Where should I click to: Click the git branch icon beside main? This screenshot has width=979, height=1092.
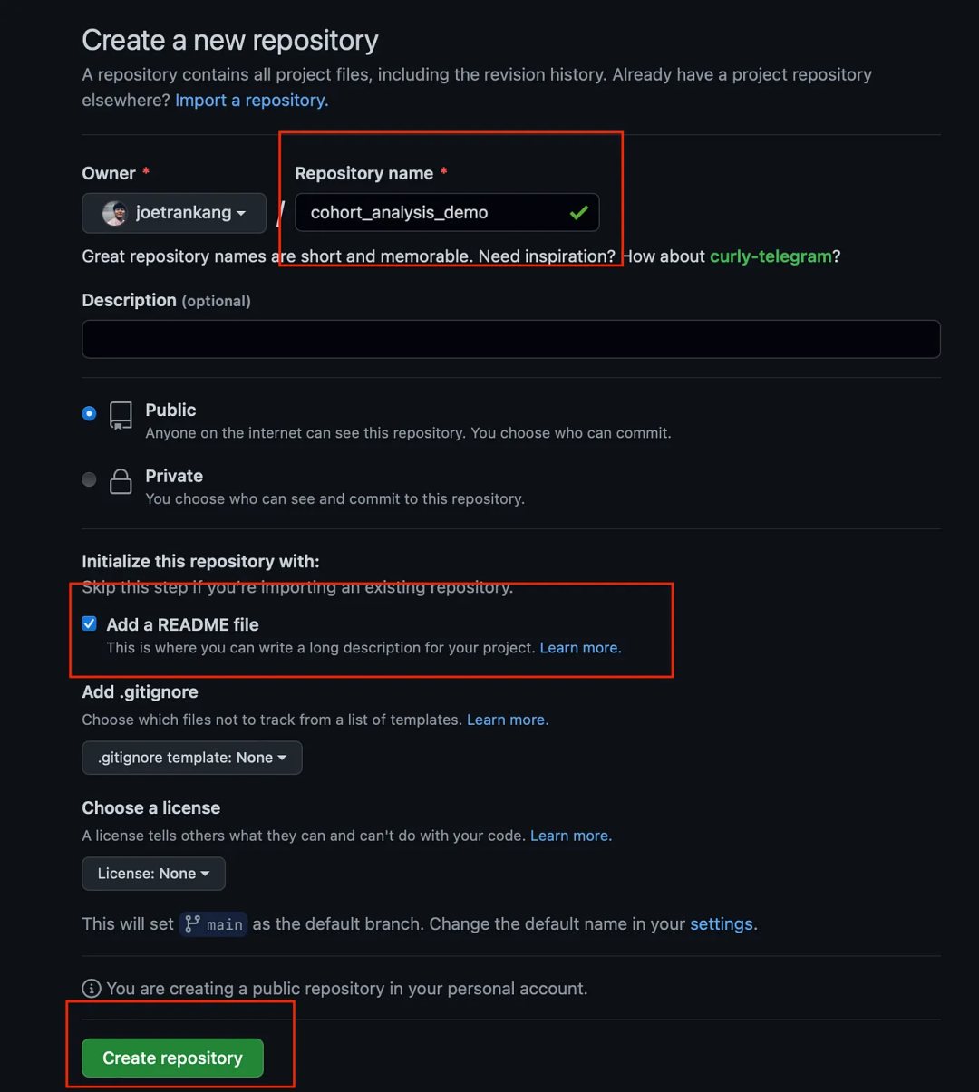[x=192, y=923]
